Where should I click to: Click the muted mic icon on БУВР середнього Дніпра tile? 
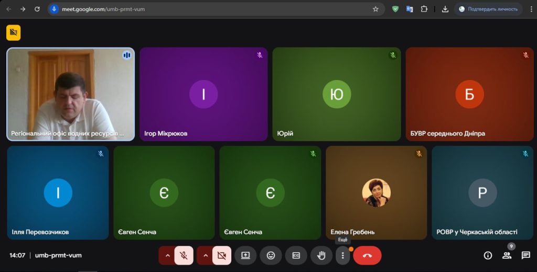525,55
